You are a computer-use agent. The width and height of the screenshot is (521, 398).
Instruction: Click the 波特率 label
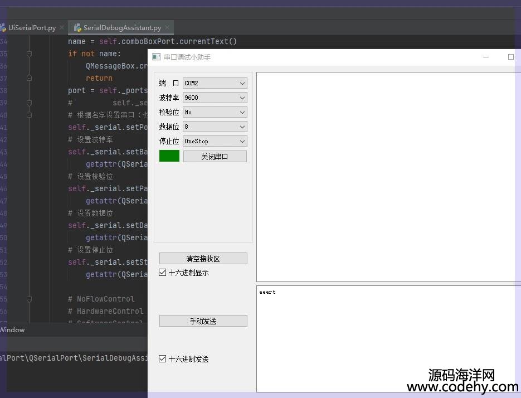point(169,98)
